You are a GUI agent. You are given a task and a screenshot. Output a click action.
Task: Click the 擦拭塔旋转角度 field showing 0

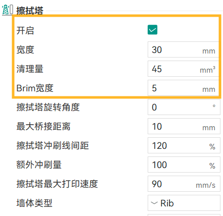184,107
